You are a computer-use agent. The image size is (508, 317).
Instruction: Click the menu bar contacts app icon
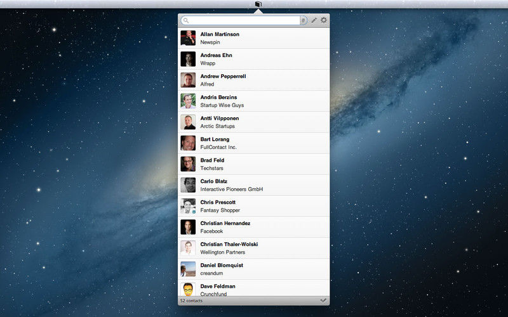pos(258,4)
